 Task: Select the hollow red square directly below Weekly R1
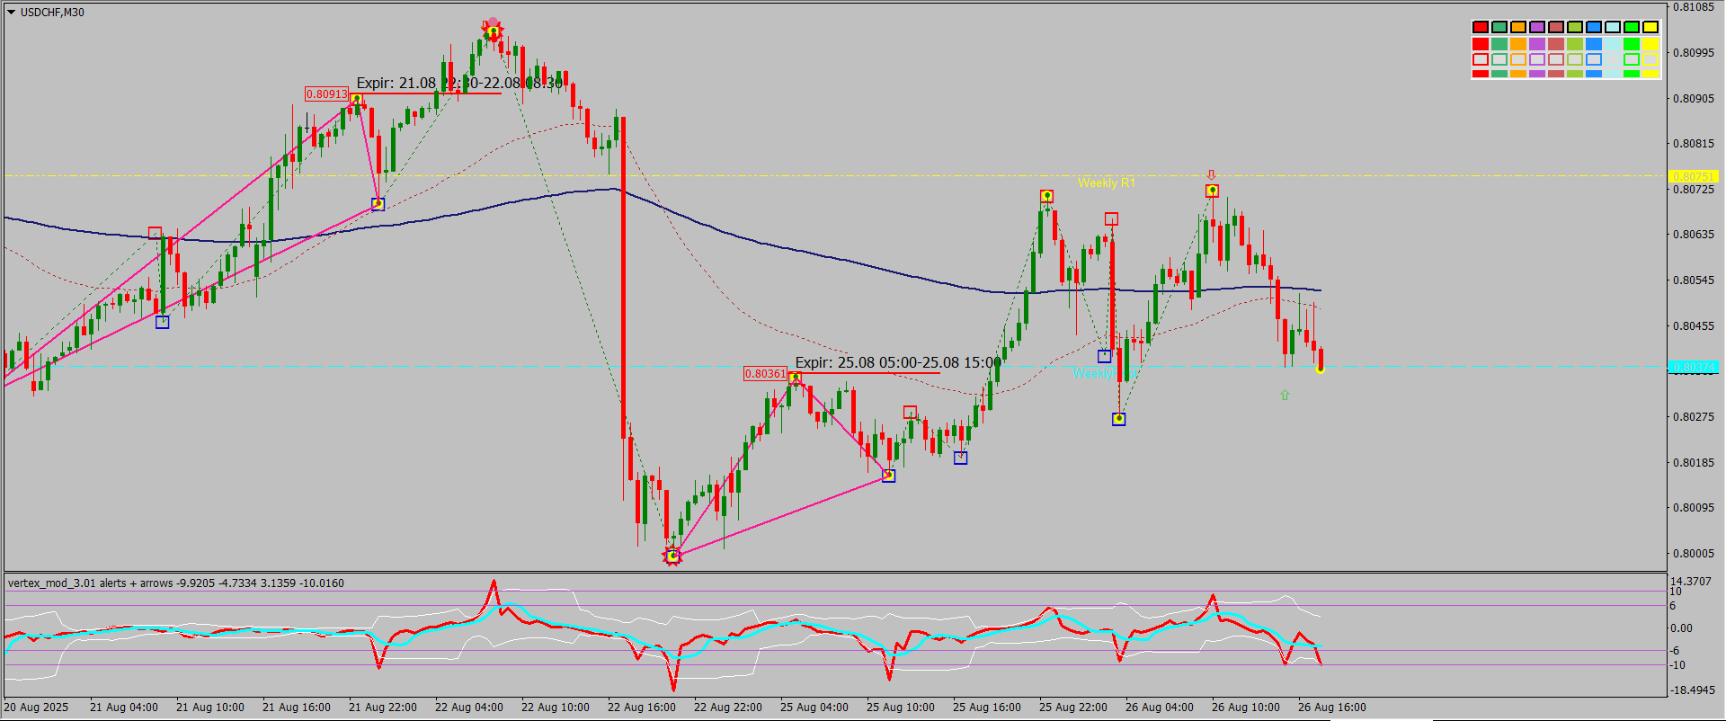[x=1111, y=219]
